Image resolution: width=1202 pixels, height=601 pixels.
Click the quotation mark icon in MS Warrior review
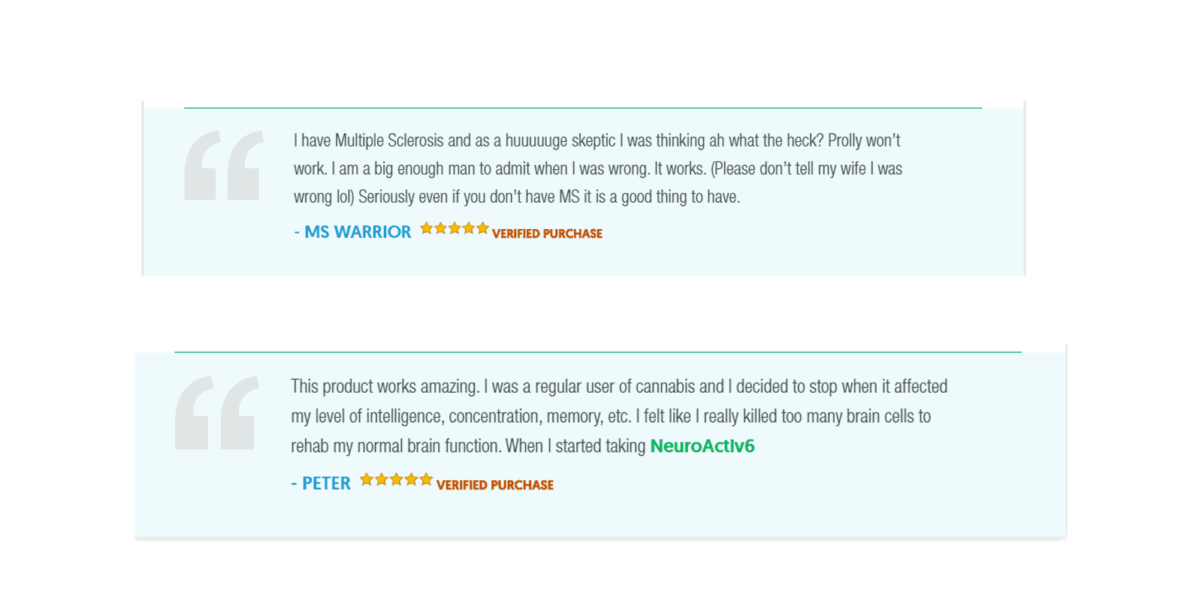[x=224, y=165]
